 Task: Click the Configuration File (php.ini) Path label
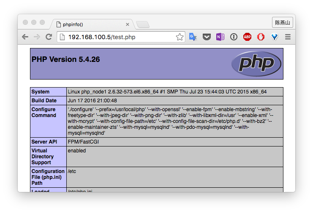click(48, 177)
